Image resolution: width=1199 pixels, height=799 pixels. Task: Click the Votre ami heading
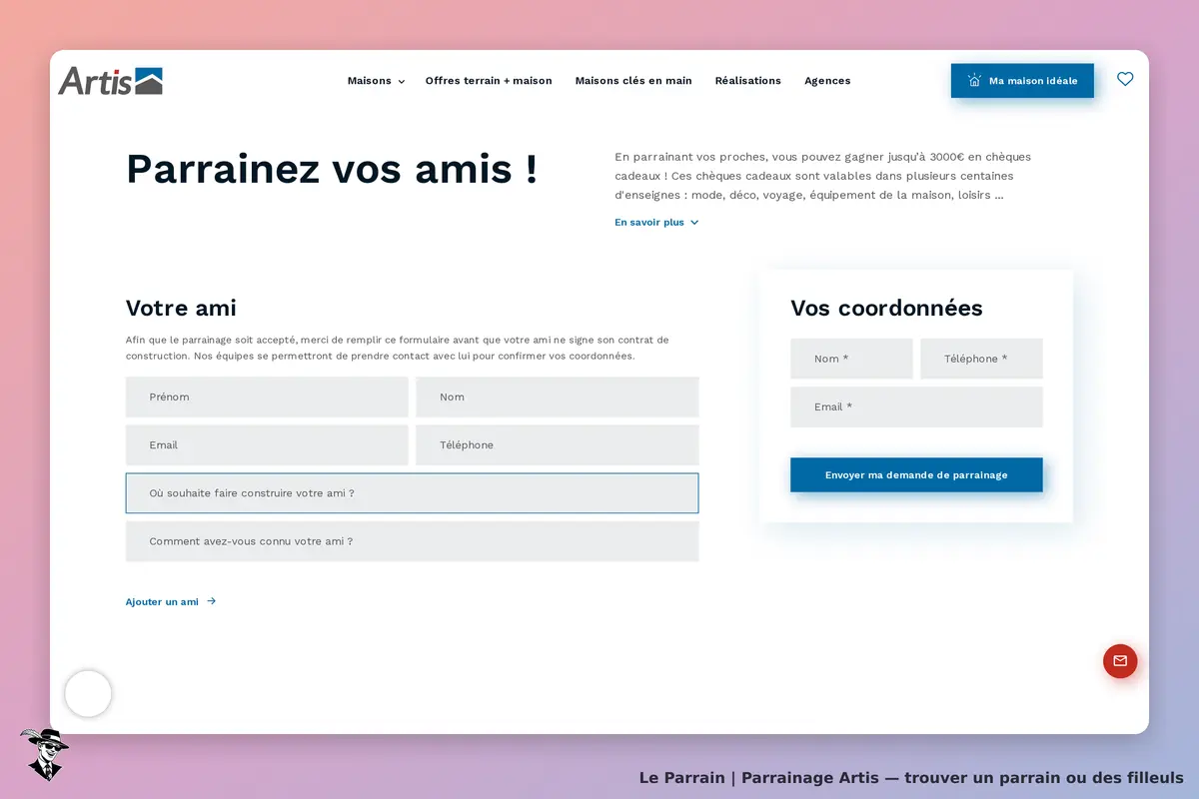pyautogui.click(x=181, y=308)
